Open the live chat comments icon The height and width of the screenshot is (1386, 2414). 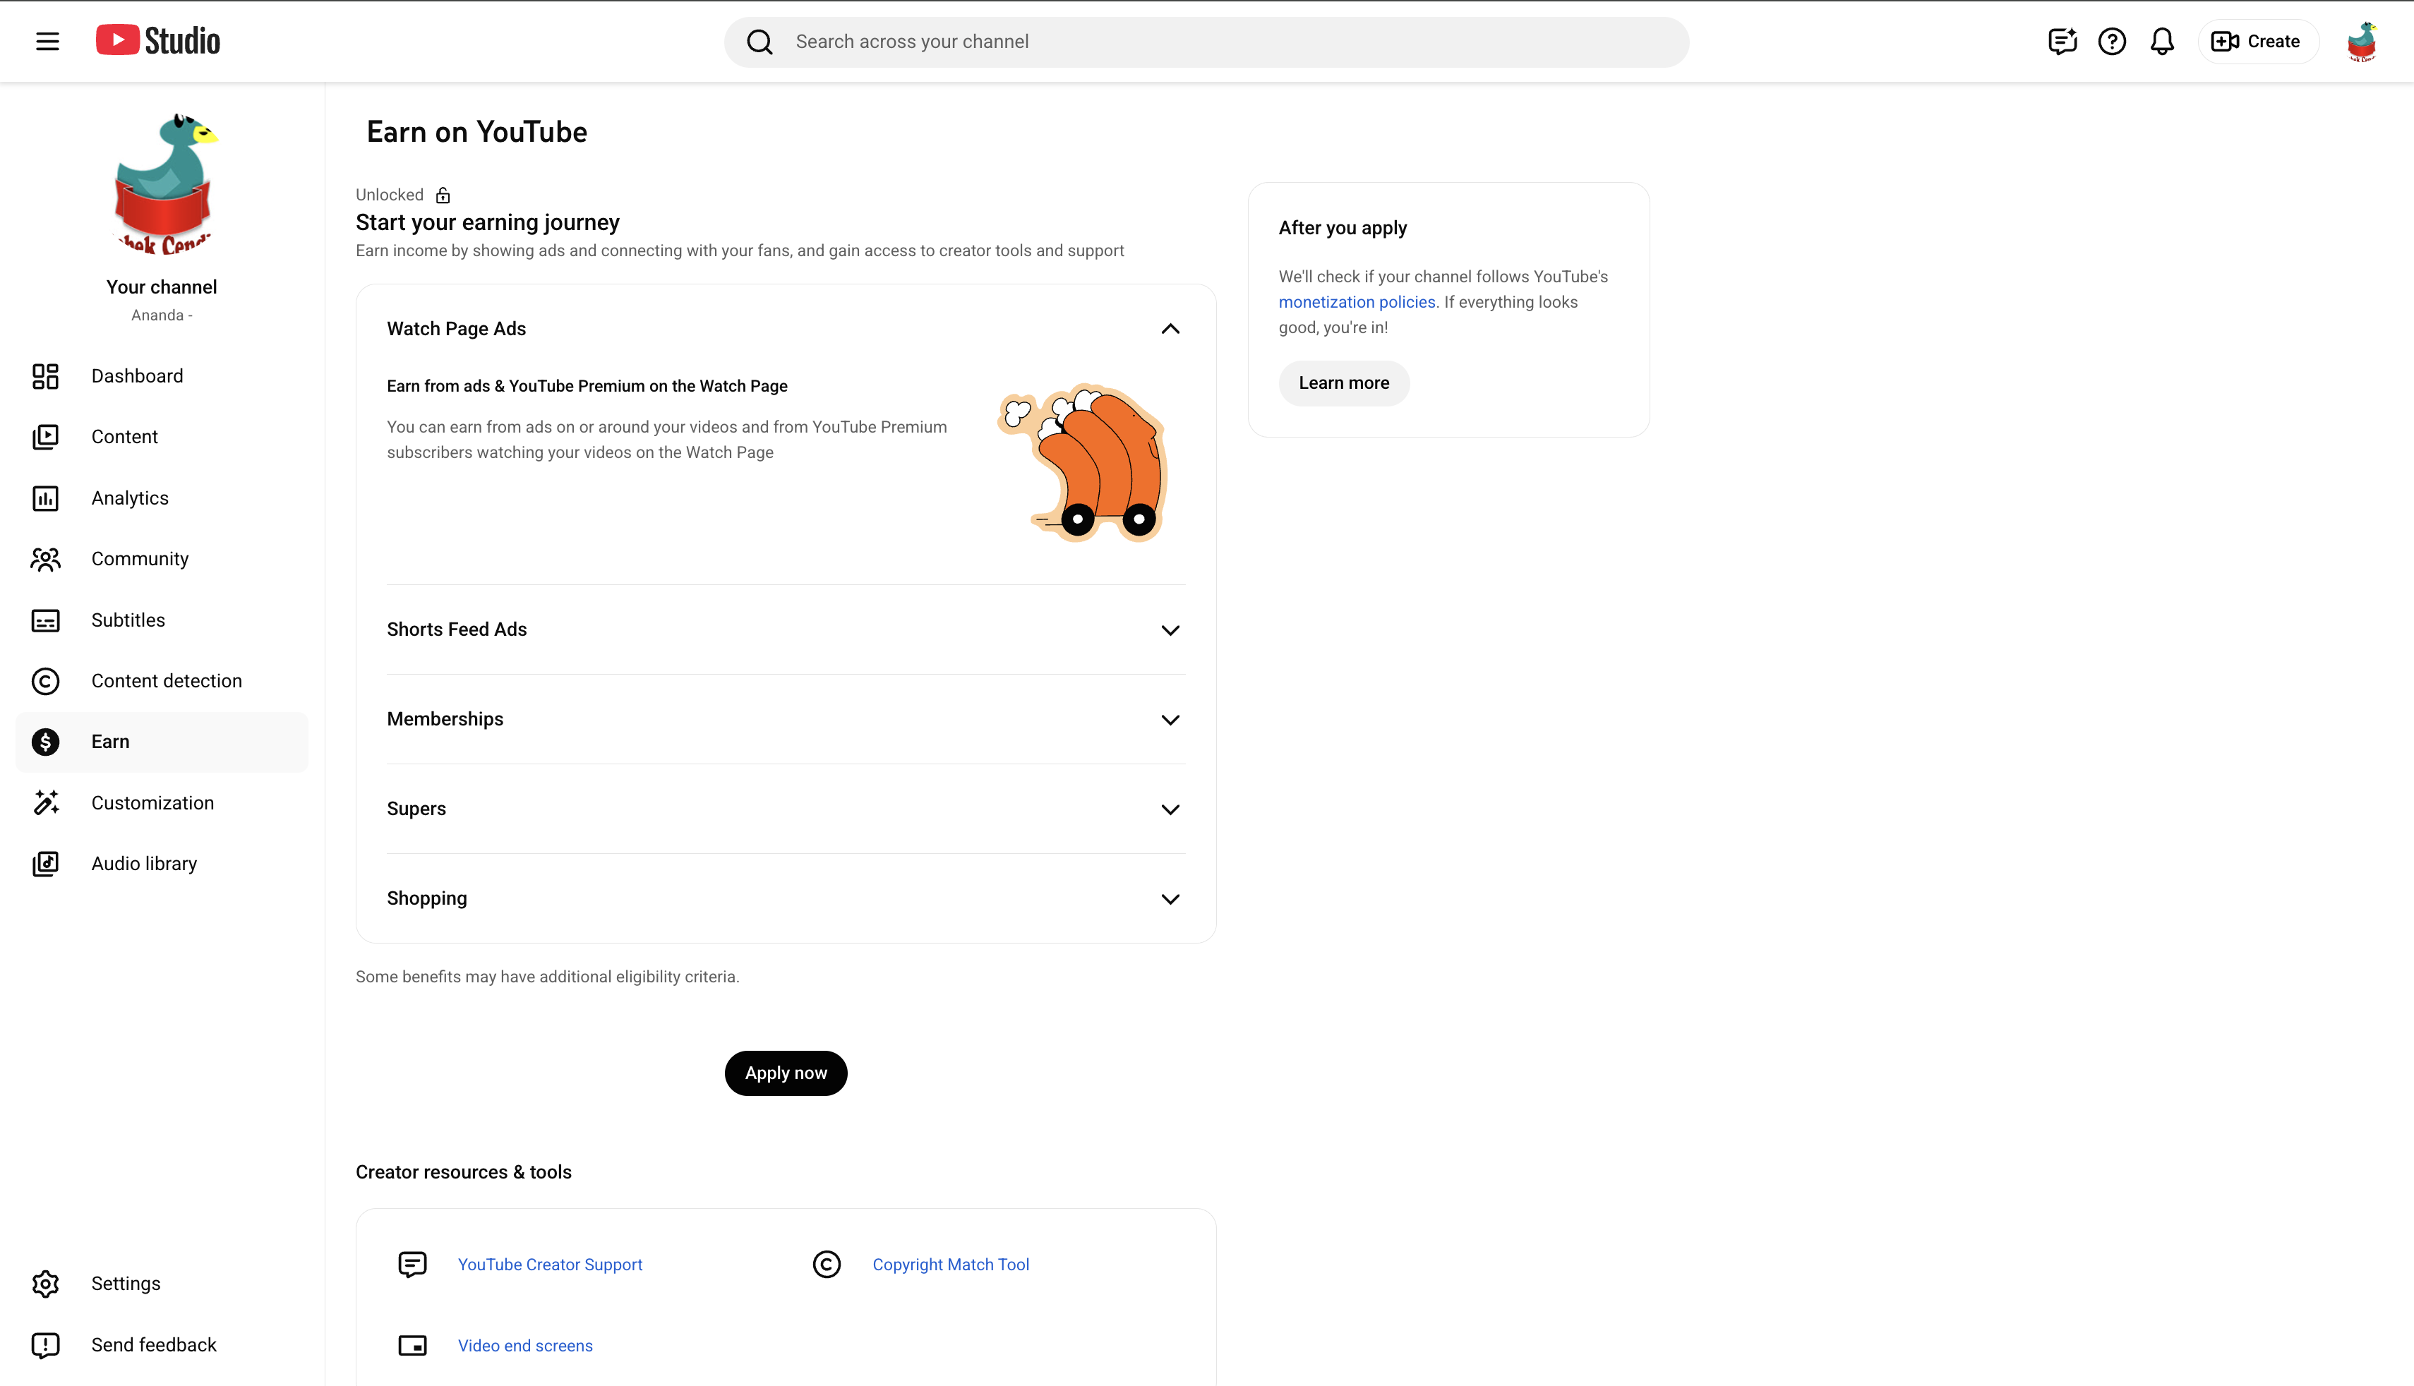[x=2062, y=42]
